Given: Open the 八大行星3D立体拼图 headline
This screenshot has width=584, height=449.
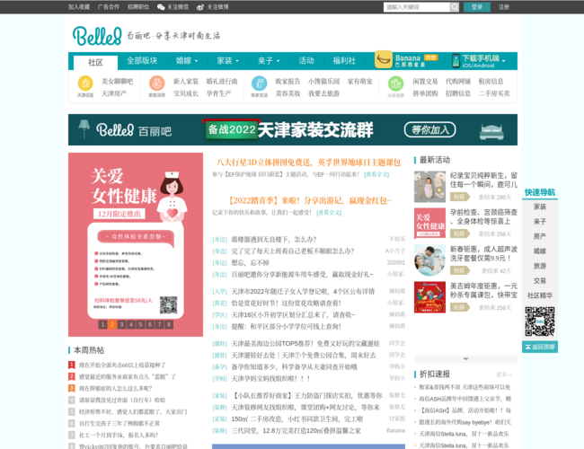Looking at the screenshot, I should click(x=308, y=163).
